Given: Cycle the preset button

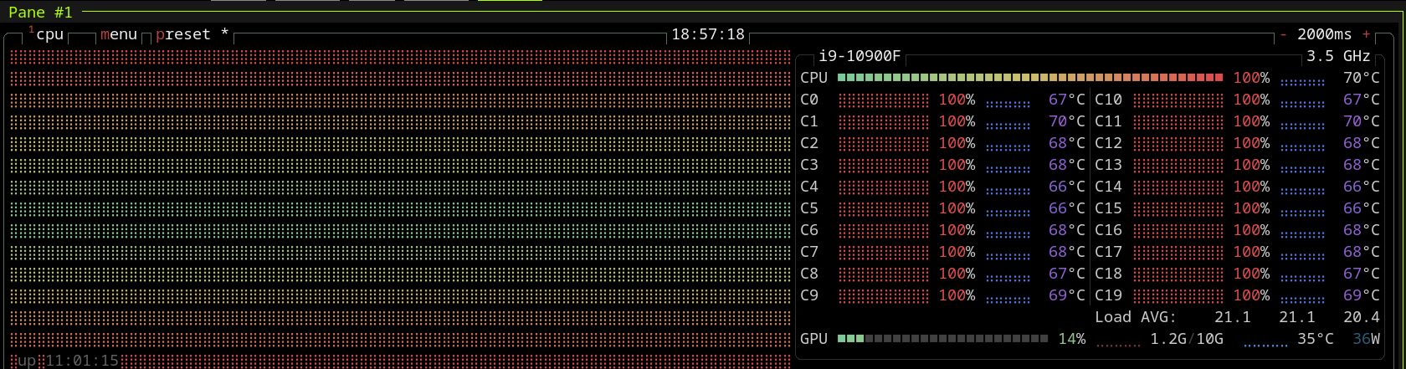Looking at the screenshot, I should (192, 34).
